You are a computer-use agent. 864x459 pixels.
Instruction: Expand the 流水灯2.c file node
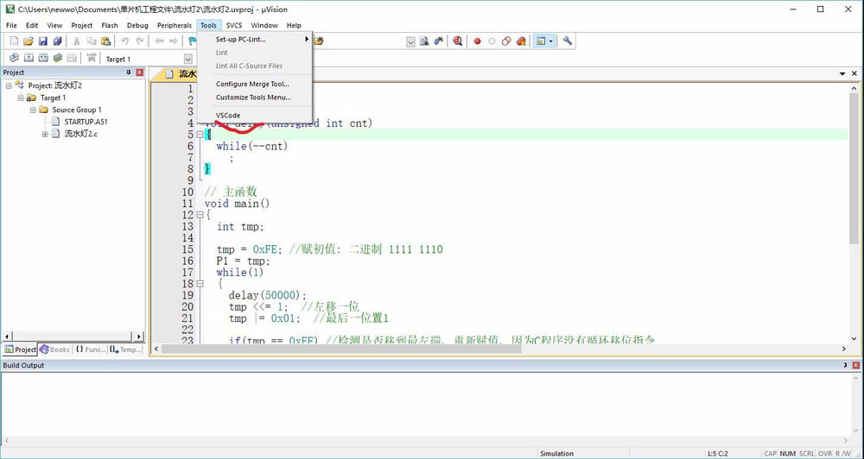pyautogui.click(x=45, y=134)
